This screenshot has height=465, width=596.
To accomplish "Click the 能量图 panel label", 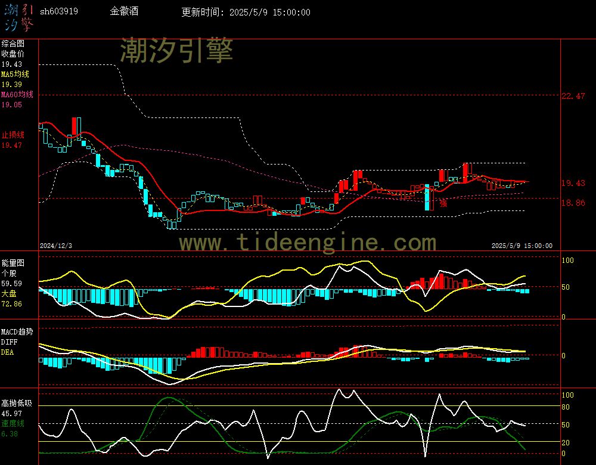I will click(13, 263).
